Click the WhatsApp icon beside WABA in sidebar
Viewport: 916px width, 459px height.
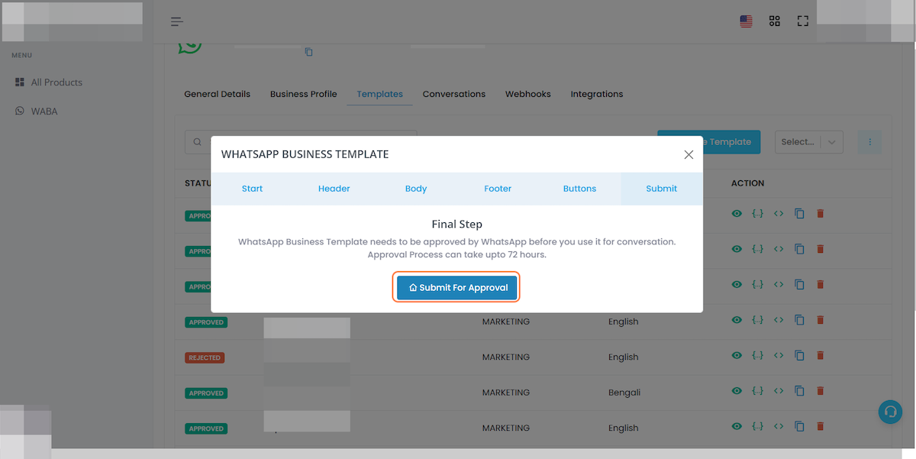[x=20, y=112]
